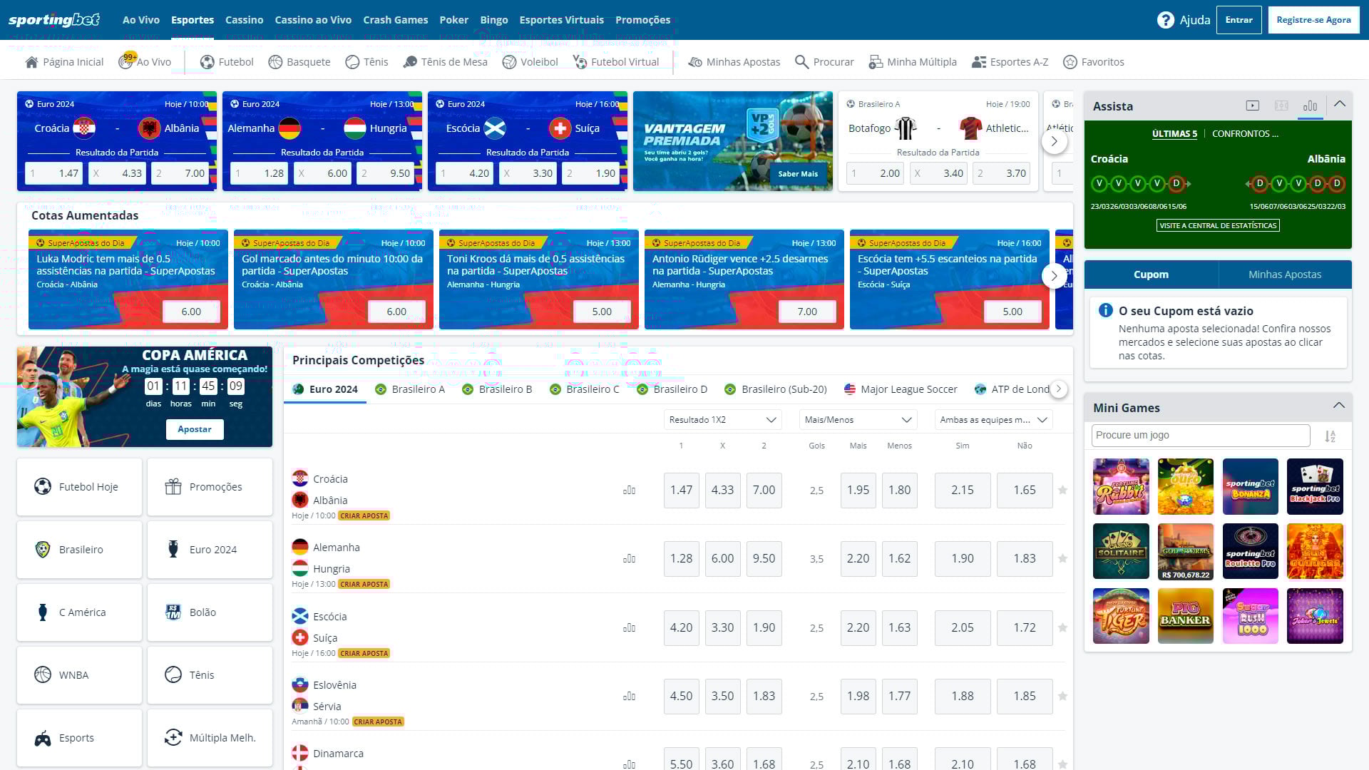This screenshot has width=1369, height=770.
Task: Toggle the favorite star for Eslovênia vs Sérvia
Action: 1063,696
